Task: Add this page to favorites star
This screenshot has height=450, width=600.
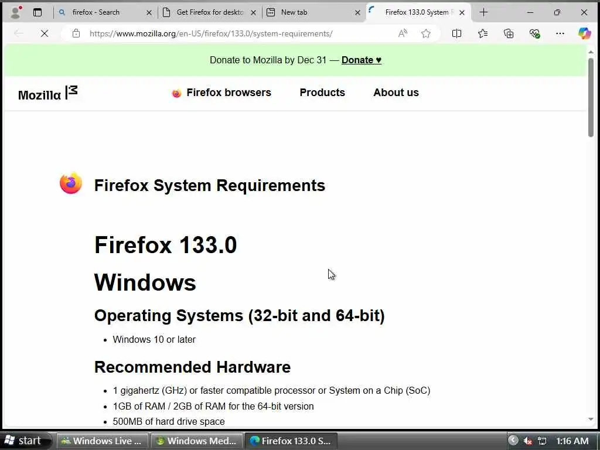Action: (426, 33)
